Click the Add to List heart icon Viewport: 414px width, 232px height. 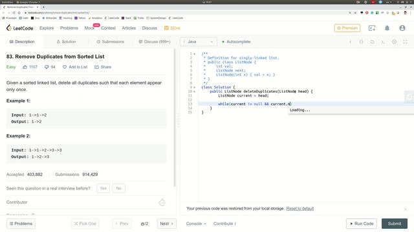tap(65, 67)
